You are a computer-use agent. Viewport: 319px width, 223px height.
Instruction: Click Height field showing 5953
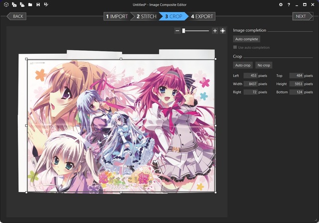click(296, 84)
